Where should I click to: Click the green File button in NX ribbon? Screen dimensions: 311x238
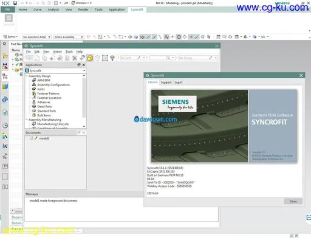pyautogui.click(x=8, y=10)
